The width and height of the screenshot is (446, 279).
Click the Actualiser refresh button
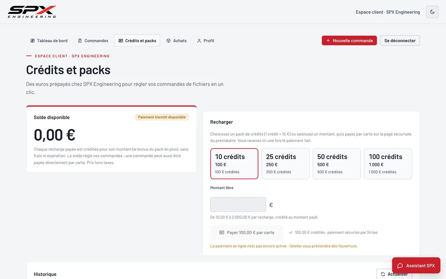tap(394, 274)
